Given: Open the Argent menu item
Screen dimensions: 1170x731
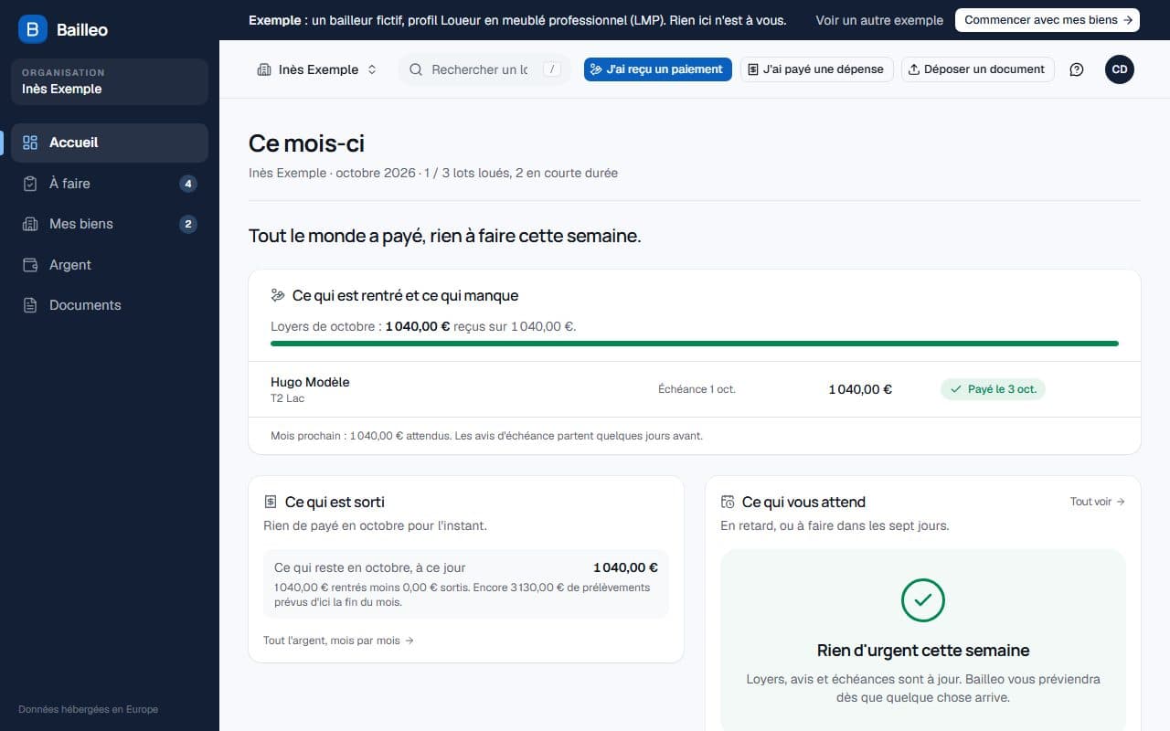Looking at the screenshot, I should [110, 265].
